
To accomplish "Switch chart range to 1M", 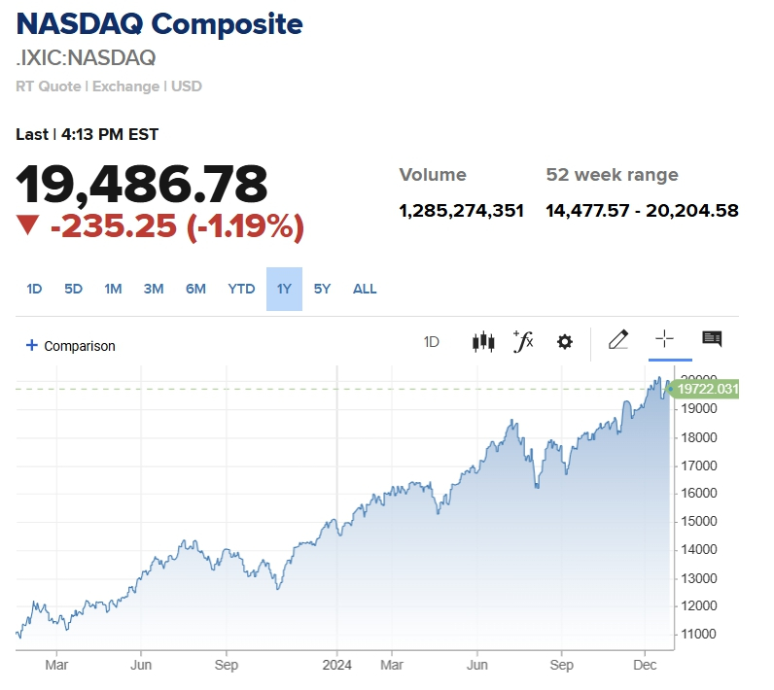I will (x=113, y=289).
